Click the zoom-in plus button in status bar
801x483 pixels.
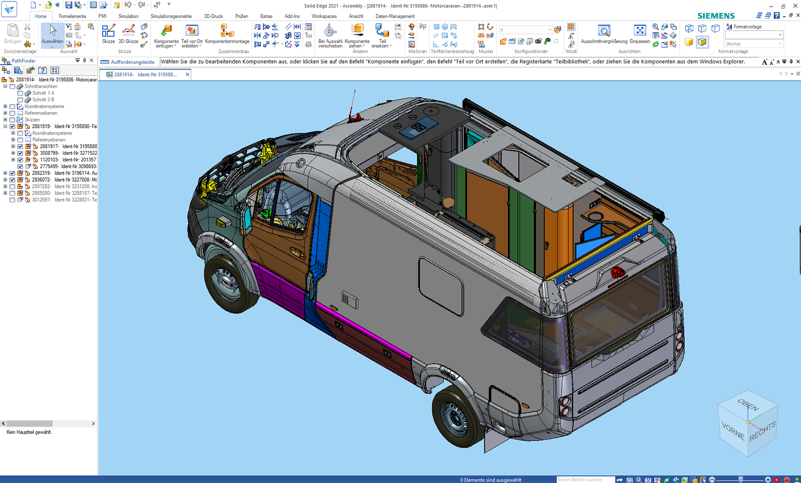(768, 480)
